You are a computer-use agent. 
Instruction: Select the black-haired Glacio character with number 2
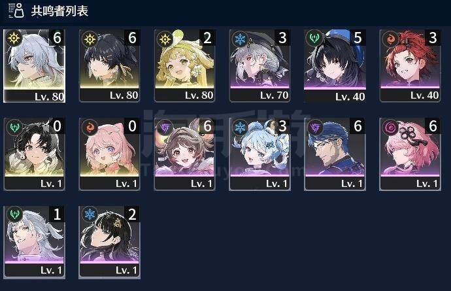(109, 242)
